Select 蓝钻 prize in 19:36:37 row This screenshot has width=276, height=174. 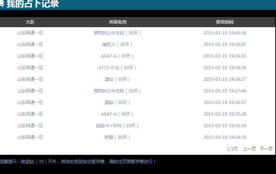click(x=117, y=103)
